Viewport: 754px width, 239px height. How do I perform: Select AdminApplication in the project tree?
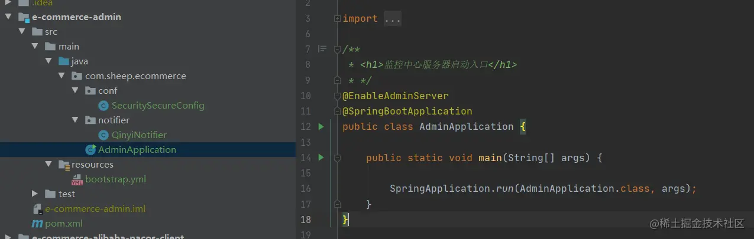point(137,150)
